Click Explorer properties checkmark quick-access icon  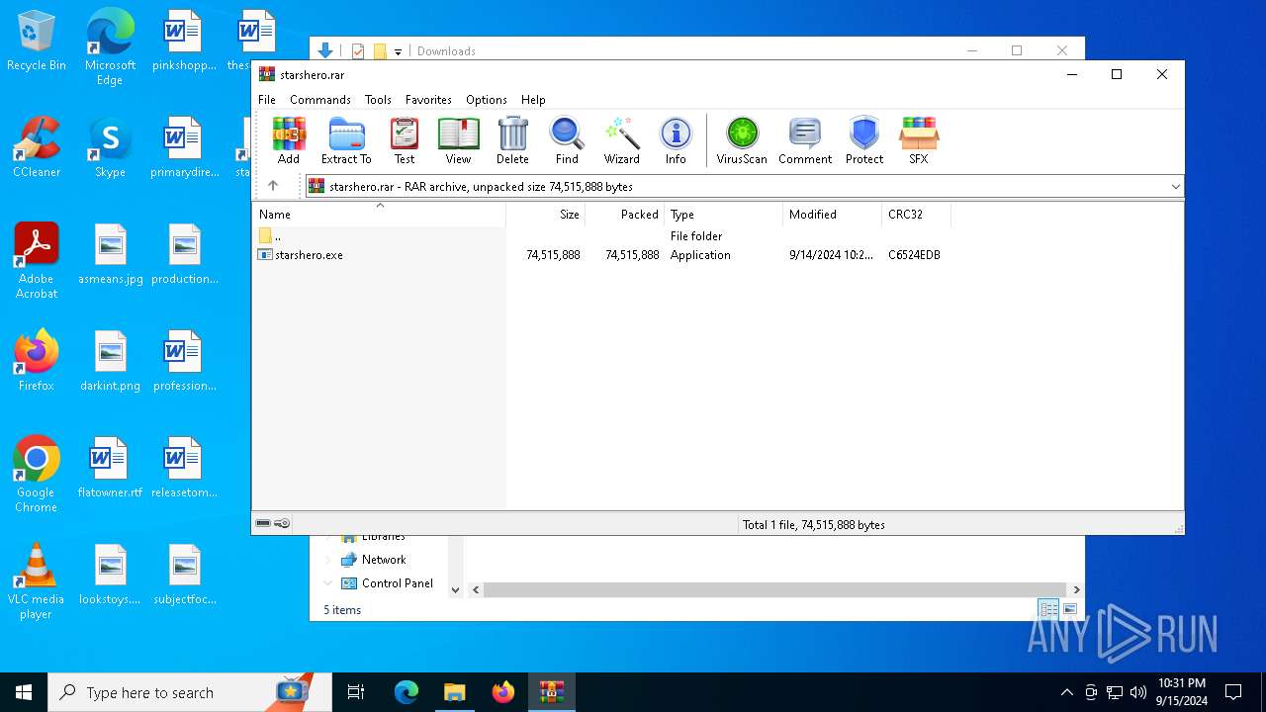tap(358, 51)
